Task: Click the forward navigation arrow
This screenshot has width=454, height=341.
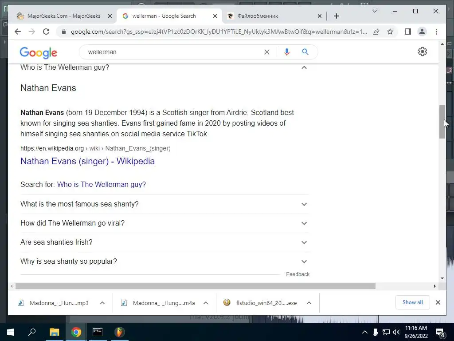Action: 32,32
